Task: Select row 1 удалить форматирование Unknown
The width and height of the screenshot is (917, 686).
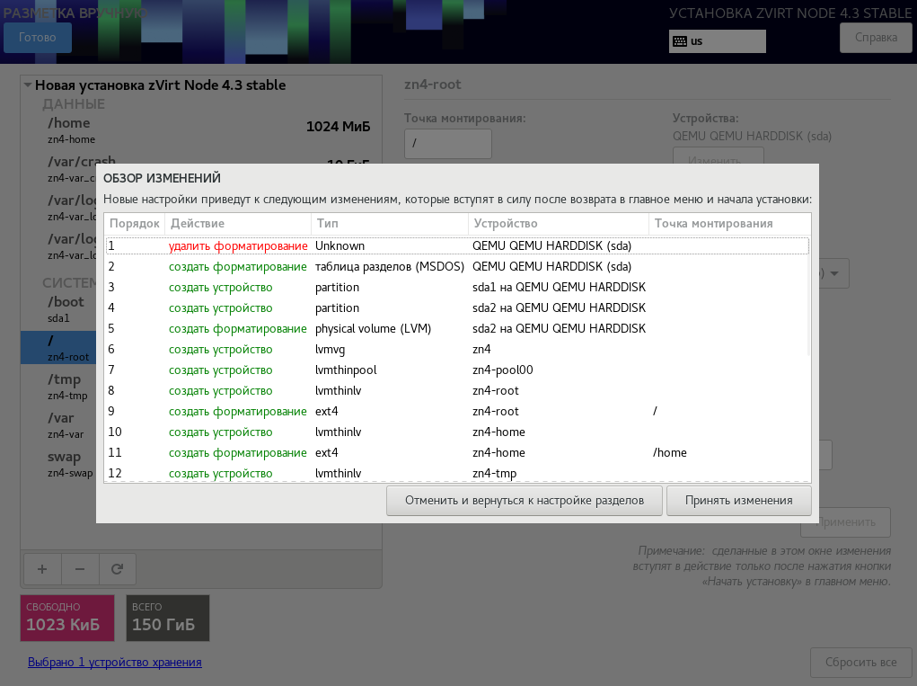Action: pyautogui.click(x=457, y=245)
